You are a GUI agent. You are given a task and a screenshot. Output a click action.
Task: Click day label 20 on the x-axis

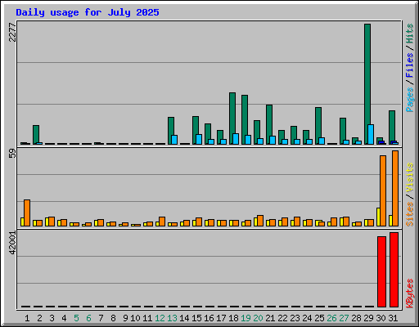click(x=258, y=318)
